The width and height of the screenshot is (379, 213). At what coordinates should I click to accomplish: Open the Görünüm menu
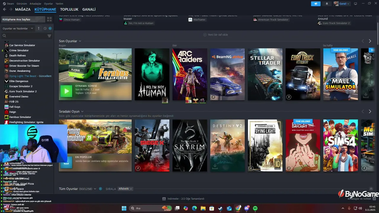click(21, 4)
